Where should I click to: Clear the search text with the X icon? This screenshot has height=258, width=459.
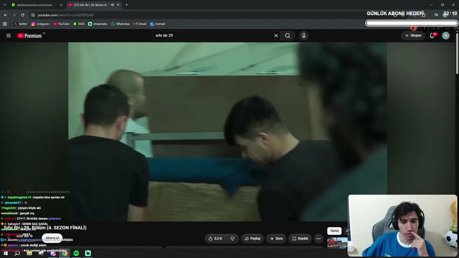[276, 35]
